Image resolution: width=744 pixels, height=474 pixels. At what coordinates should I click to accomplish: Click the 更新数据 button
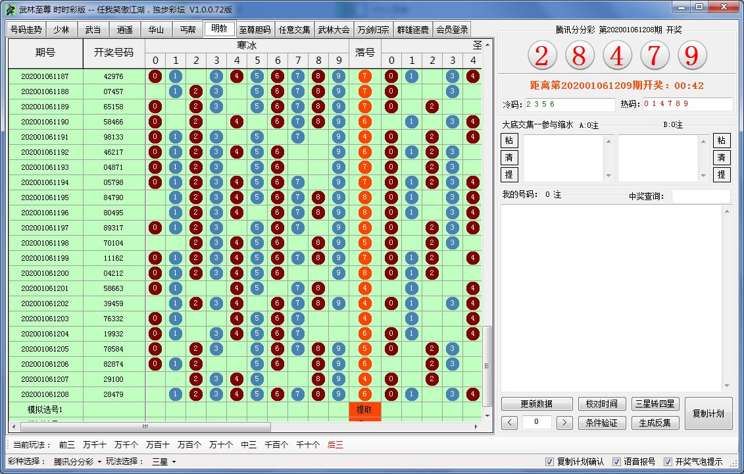click(536, 404)
